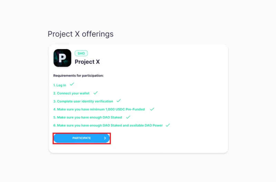Select the DAO Staked and DAO Power requirement
The height and width of the screenshot is (182, 276).
[x=108, y=125]
